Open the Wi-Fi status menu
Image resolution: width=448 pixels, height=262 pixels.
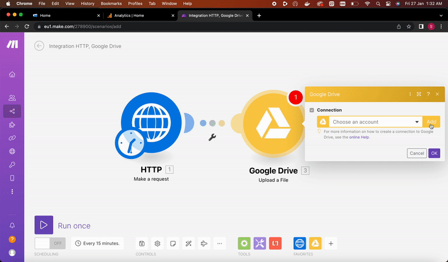pos(367,4)
